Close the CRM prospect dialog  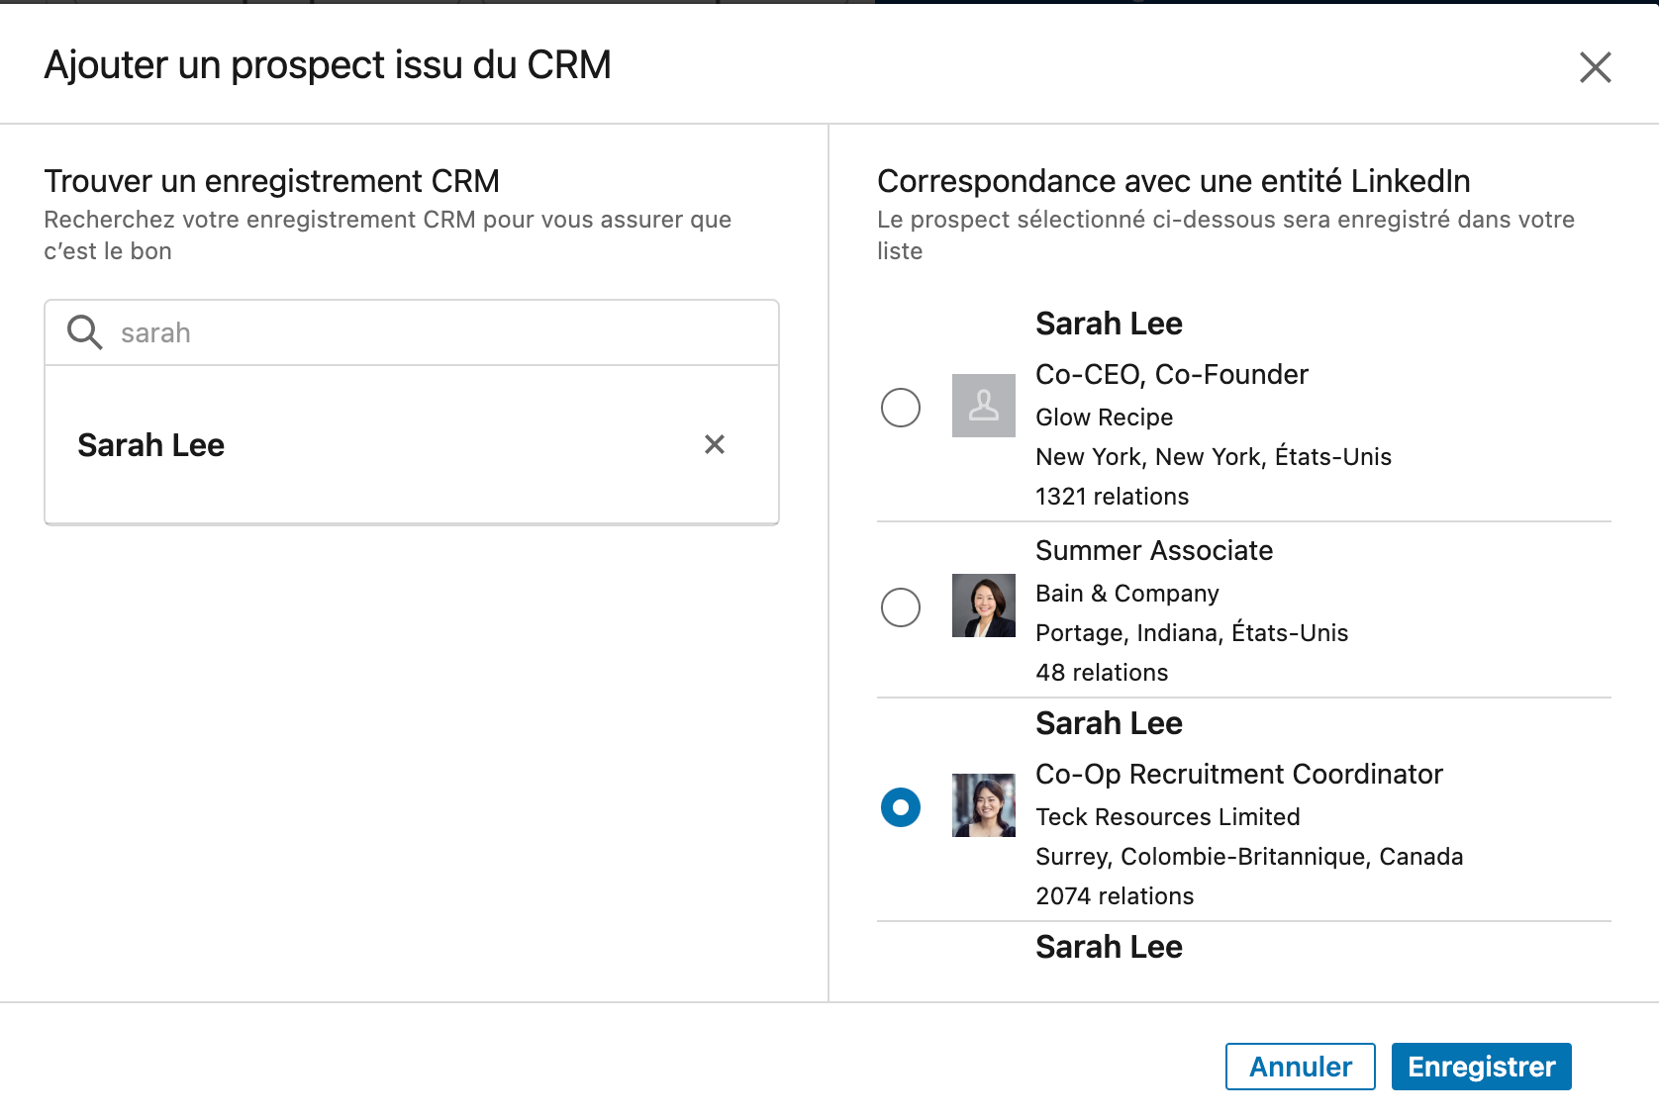click(x=1595, y=67)
